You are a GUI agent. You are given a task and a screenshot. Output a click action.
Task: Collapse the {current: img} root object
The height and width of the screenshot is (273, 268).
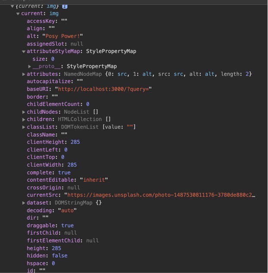tap(12, 6)
